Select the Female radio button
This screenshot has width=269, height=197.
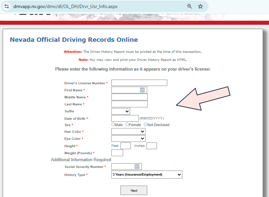(x=127, y=124)
